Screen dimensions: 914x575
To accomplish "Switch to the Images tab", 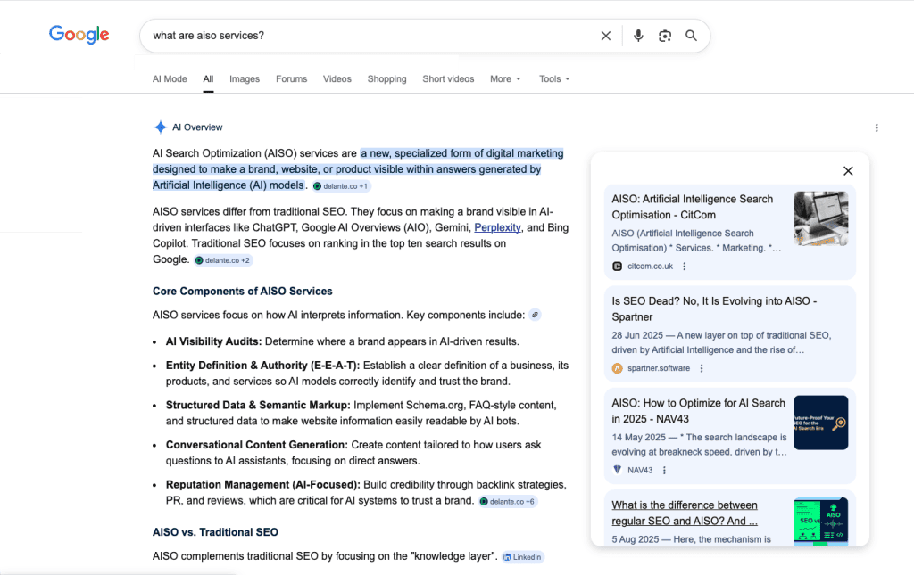I will point(245,78).
